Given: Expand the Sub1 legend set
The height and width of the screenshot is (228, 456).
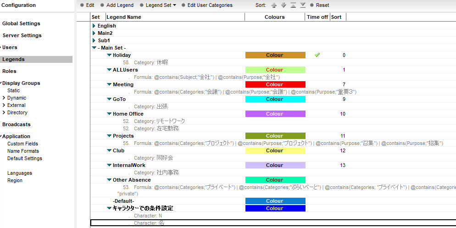Looking at the screenshot, I should (94, 40).
